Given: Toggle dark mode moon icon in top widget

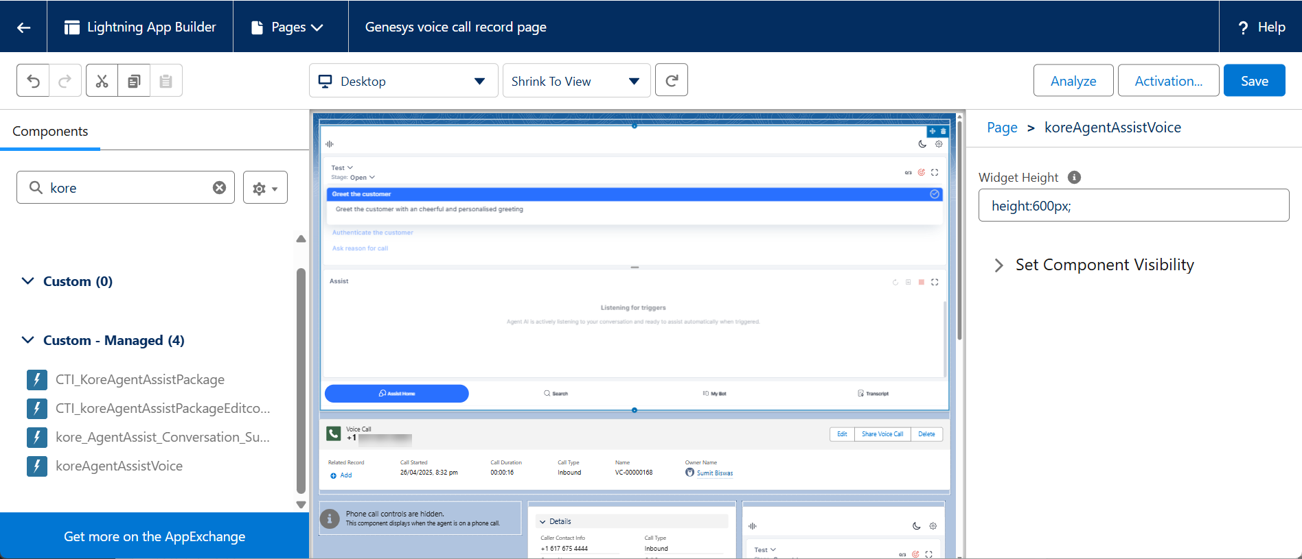Looking at the screenshot, I should 922,144.
